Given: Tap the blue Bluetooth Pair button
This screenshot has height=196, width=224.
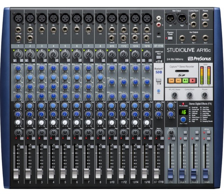Looking at the screenshot, I should click(x=159, y=91).
